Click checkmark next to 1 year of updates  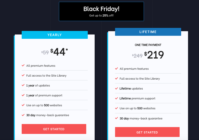(23, 85)
